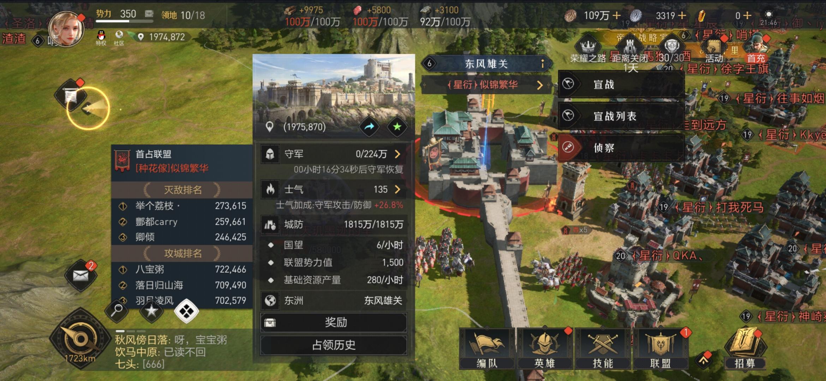Expand 士气 morale details arrow
Image resolution: width=826 pixels, height=381 pixels.
click(x=398, y=189)
